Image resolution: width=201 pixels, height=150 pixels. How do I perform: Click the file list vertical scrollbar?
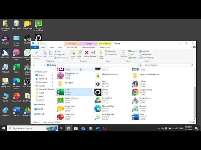[x=195, y=102]
